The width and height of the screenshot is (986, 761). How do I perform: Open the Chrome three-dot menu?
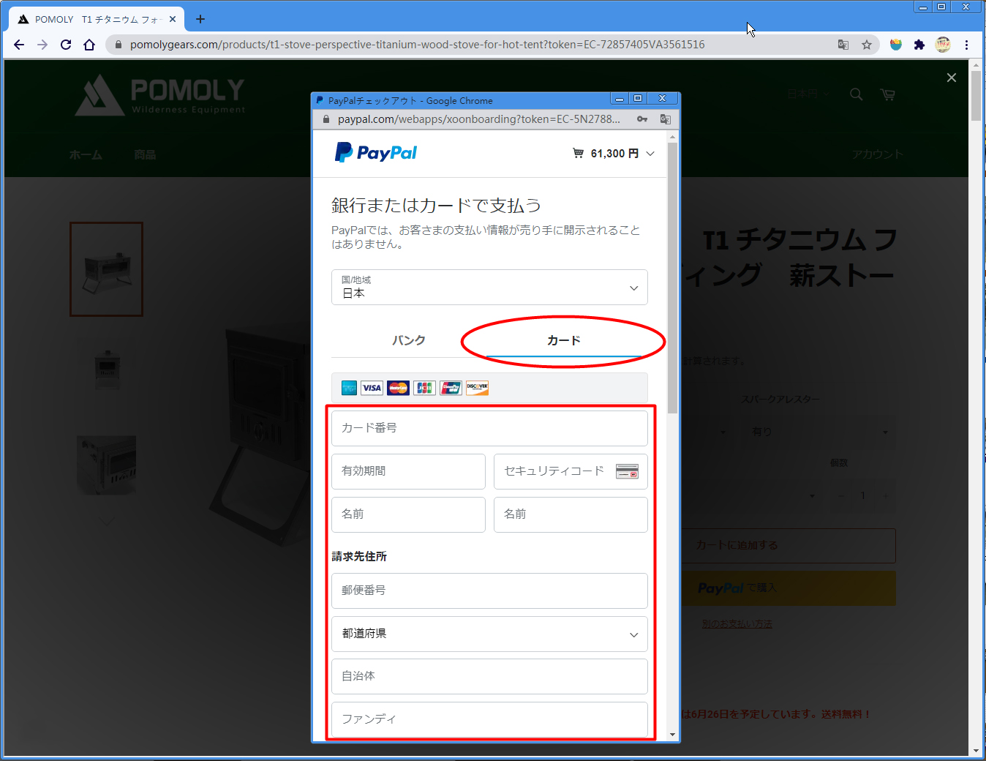pyautogui.click(x=967, y=45)
